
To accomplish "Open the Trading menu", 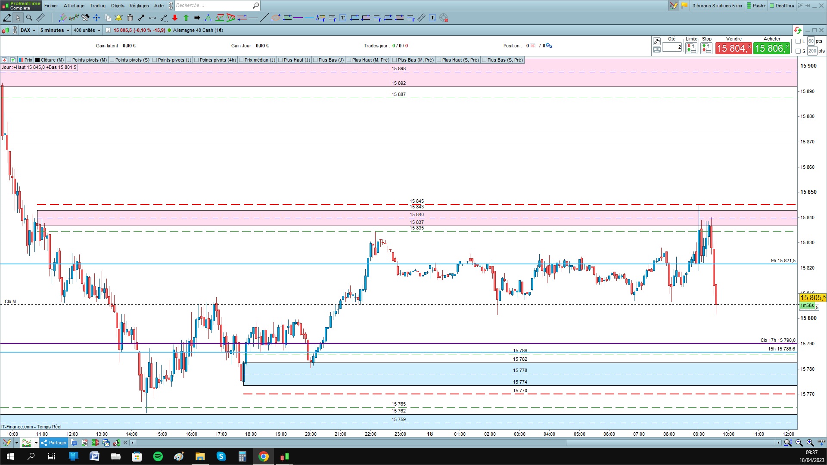I will (x=97, y=6).
